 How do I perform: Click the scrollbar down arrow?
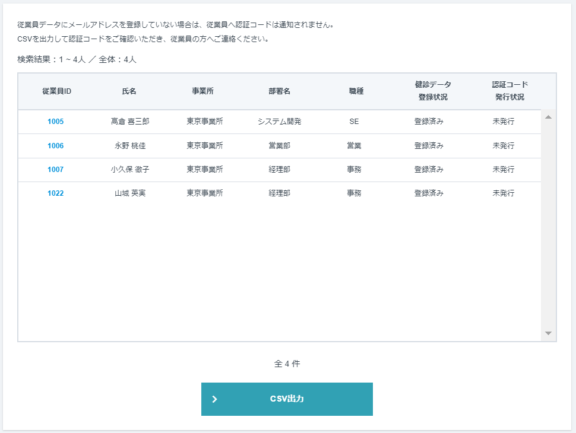547,333
